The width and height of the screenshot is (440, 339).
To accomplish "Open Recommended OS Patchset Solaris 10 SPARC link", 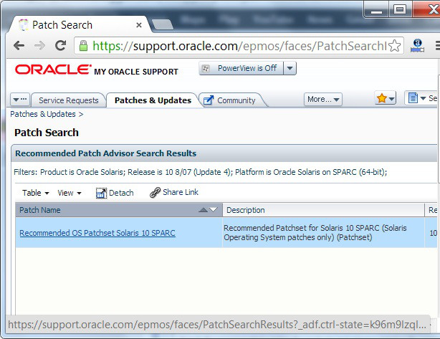I will 97,233.
